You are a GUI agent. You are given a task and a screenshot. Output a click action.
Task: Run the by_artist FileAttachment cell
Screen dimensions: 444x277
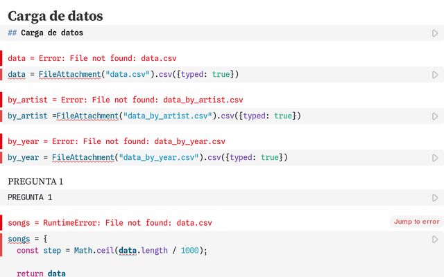tap(435, 116)
